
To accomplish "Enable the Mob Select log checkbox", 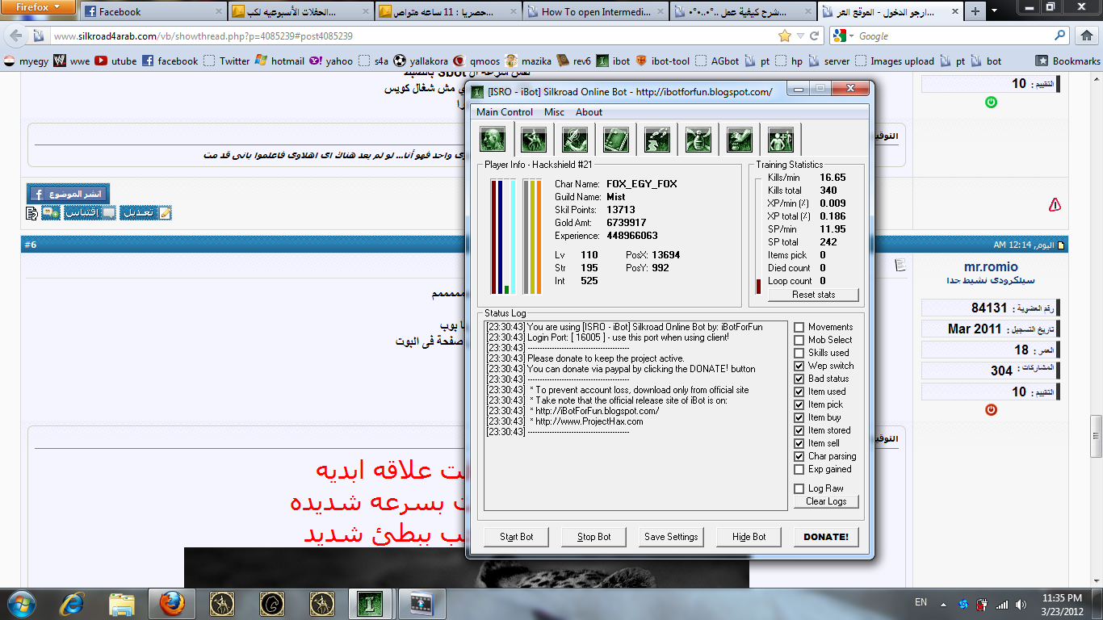I will tap(799, 340).
